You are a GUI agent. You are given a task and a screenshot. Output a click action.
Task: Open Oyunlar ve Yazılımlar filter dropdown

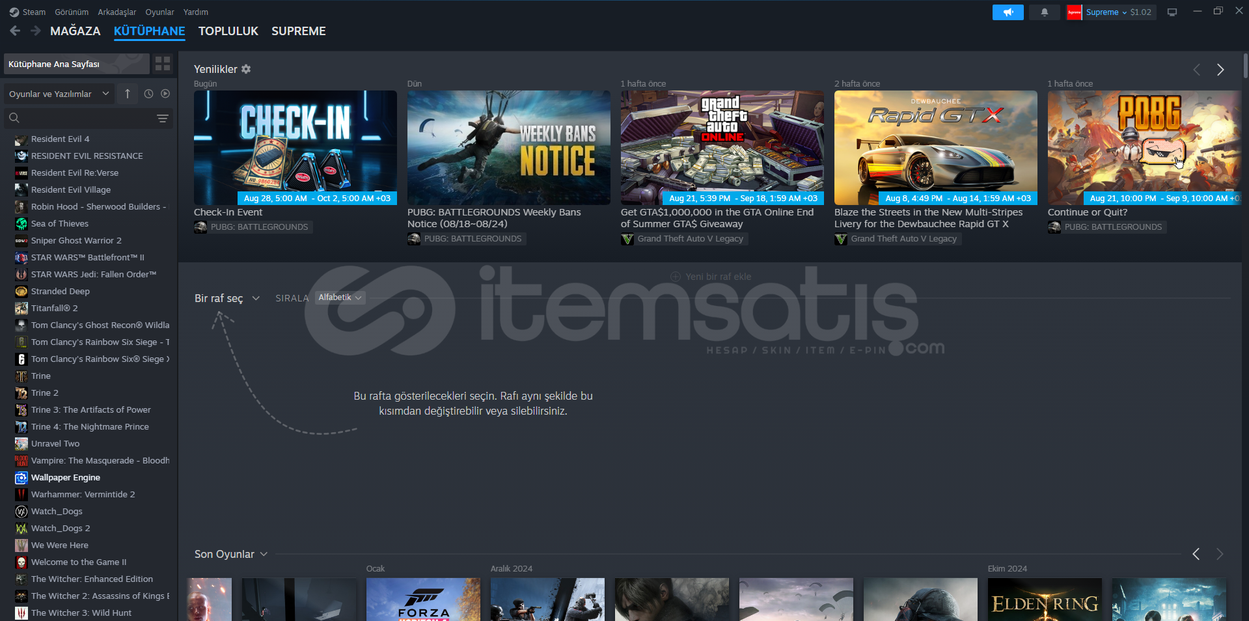coord(59,94)
